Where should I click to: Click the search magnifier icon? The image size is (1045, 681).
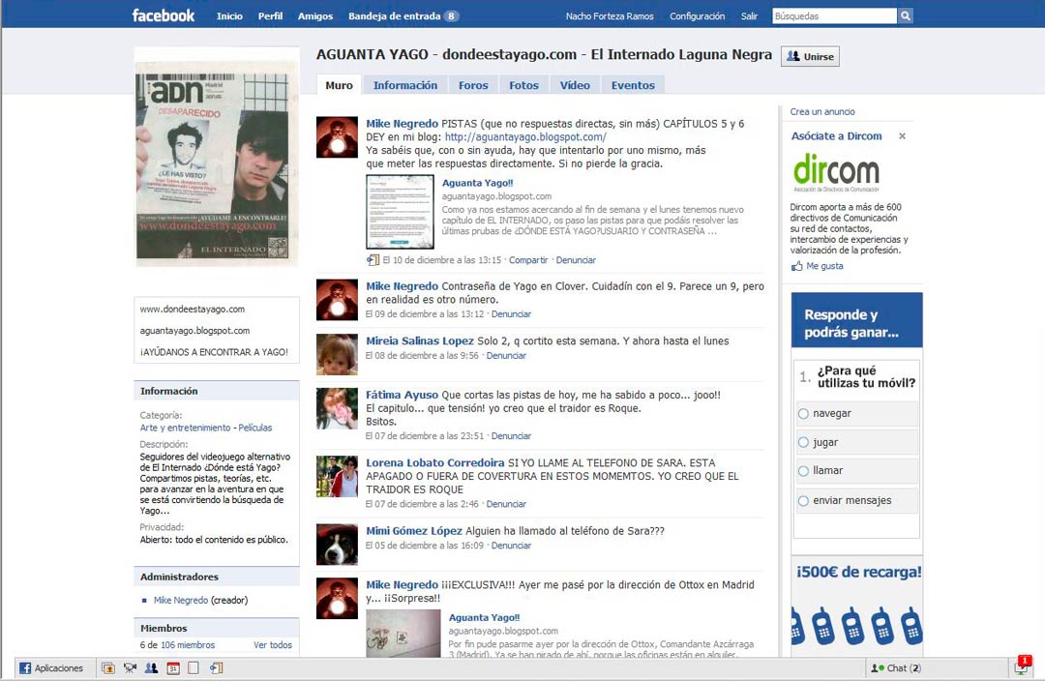pos(906,16)
